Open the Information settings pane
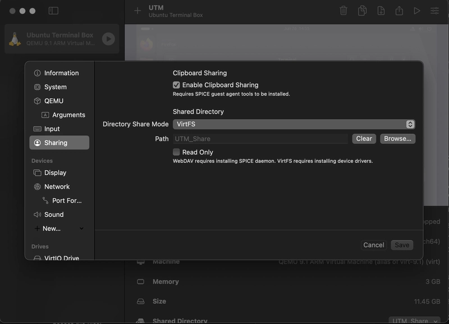Screen dimensions: 449x324 (x=59, y=73)
